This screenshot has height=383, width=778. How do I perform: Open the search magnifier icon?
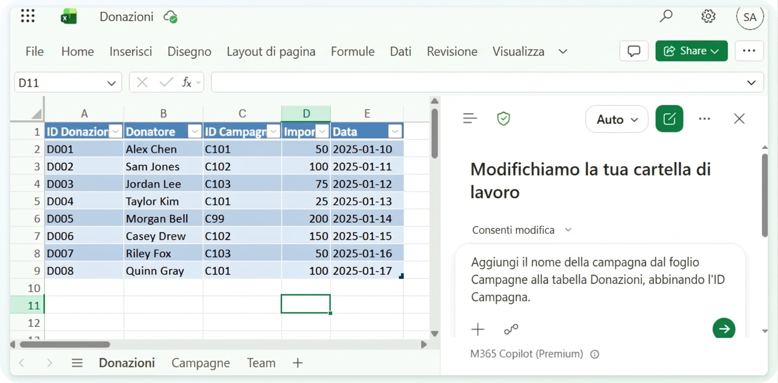tap(666, 16)
